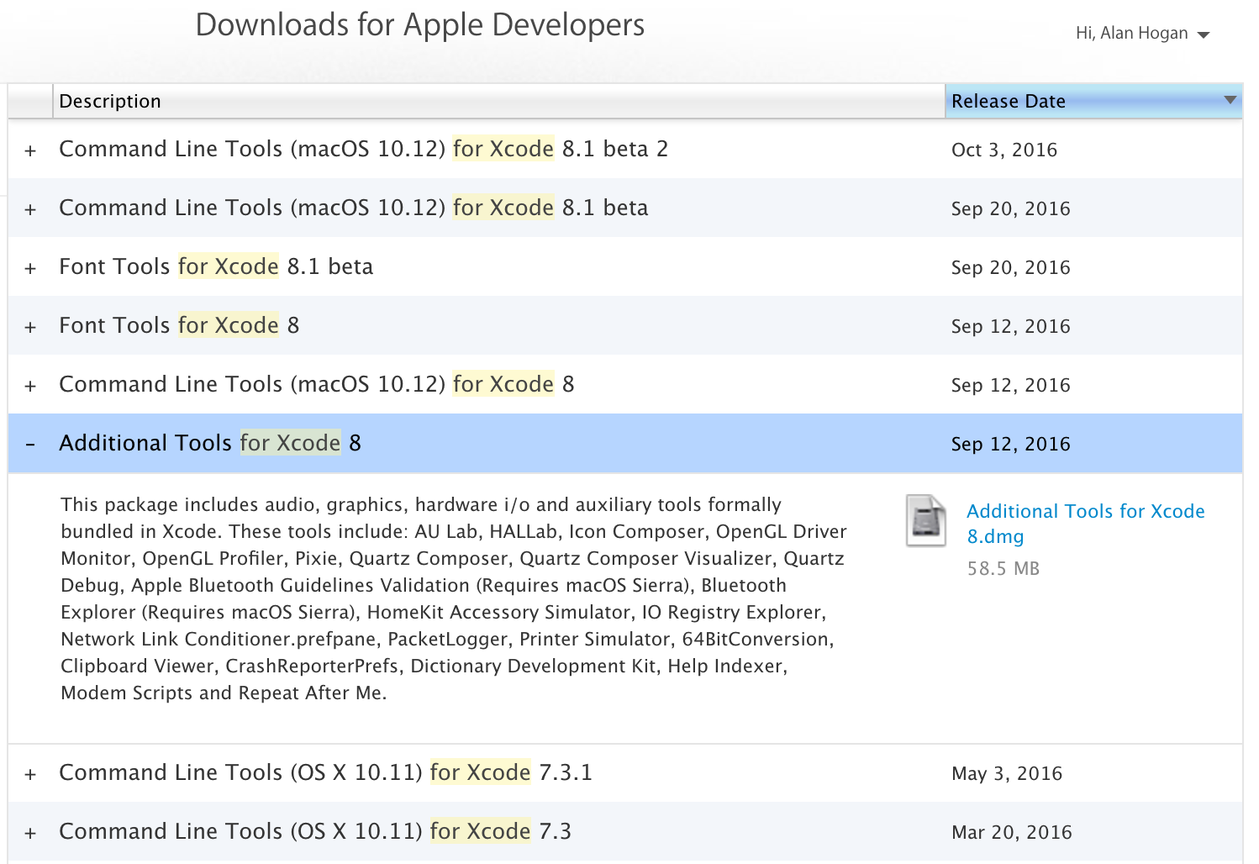Expand Font Tools for Xcode 8.1 beta row
Image resolution: width=1259 pixels, height=864 pixels.
[30, 269]
